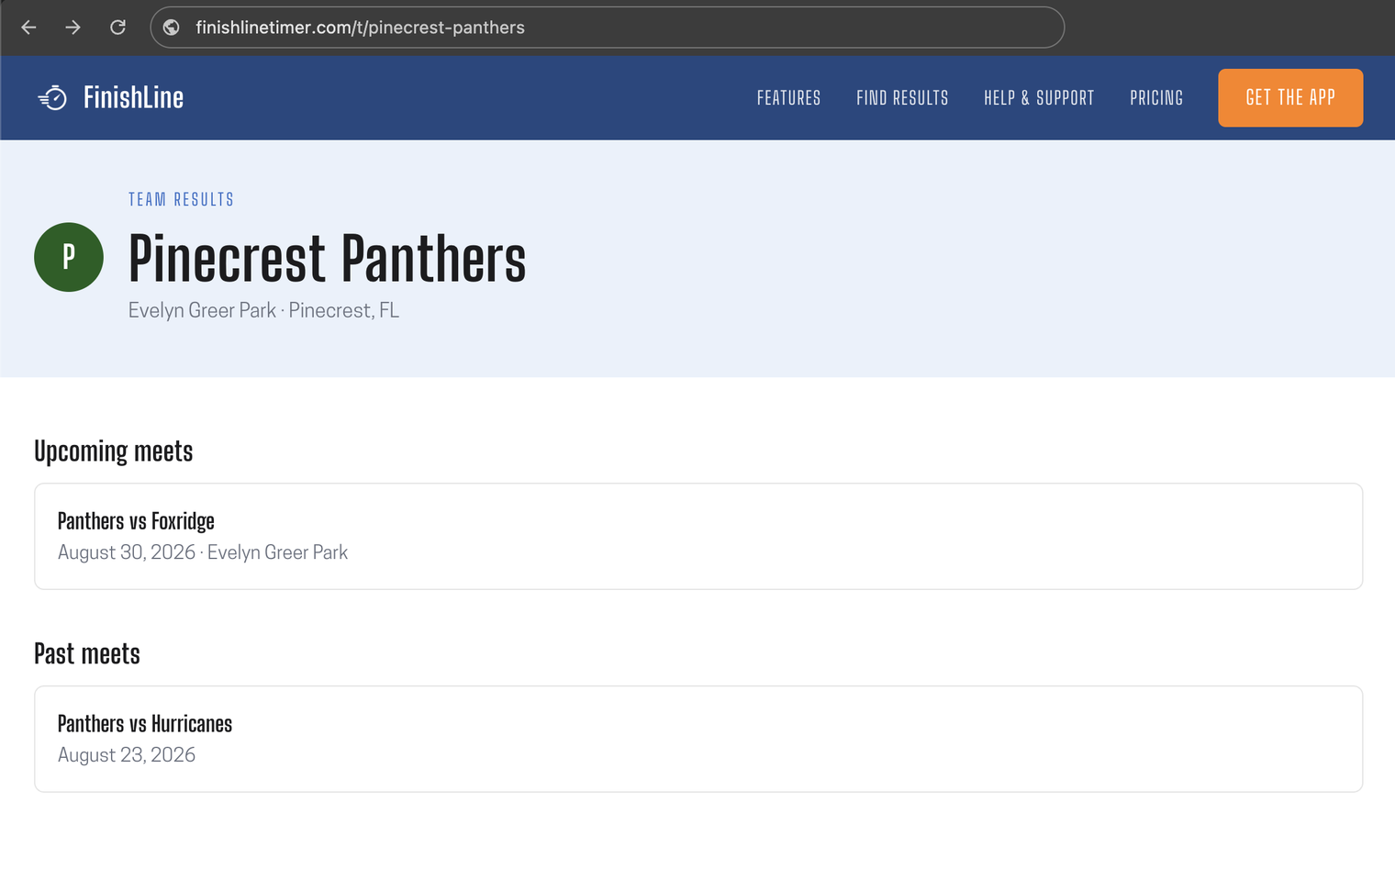Click the Team Results label

coord(181,199)
